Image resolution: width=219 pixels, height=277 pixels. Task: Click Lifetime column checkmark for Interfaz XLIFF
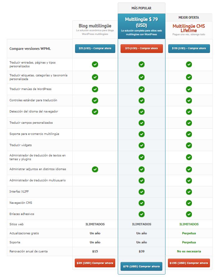189,192
